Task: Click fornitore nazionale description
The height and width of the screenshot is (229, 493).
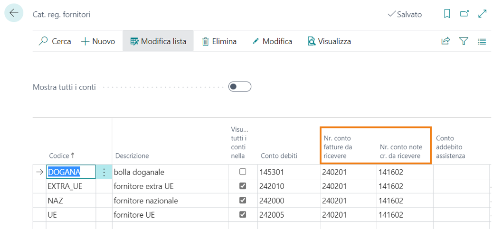Action: [170, 201]
